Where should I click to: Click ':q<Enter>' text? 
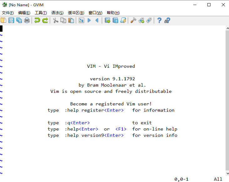pos(77,123)
